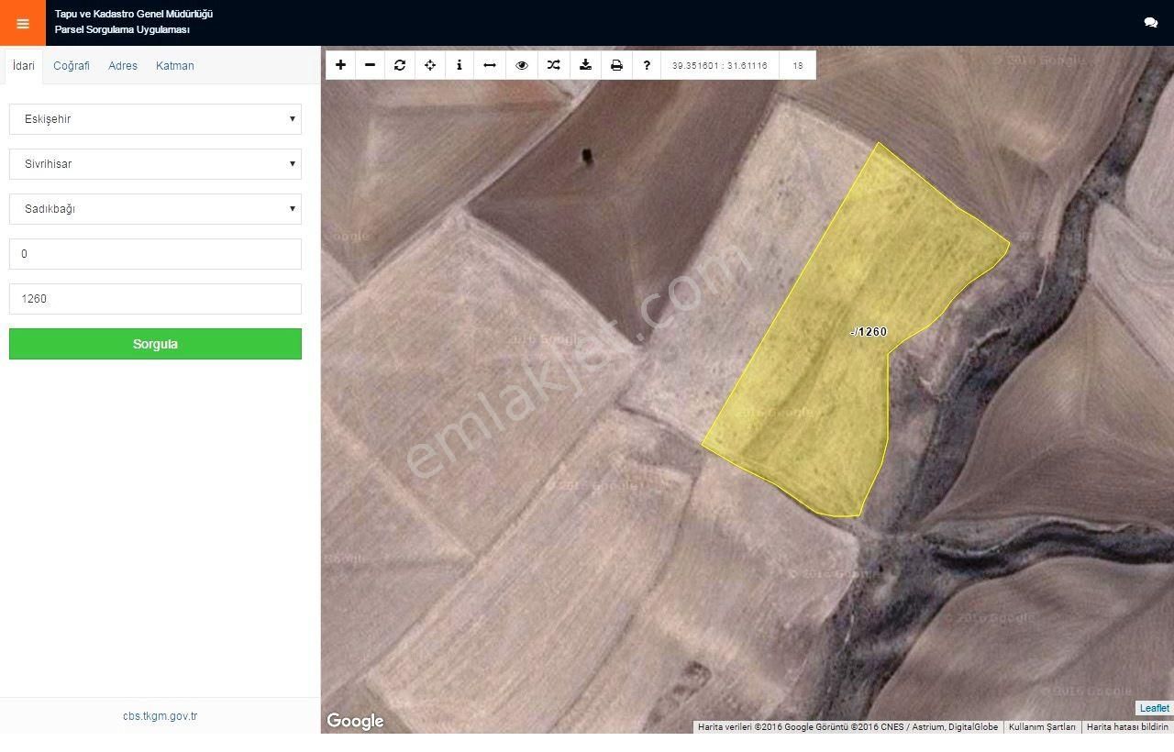This screenshot has width=1174, height=752.
Task: Focus the parcel number field containing 1260
Action: pyautogui.click(x=155, y=299)
